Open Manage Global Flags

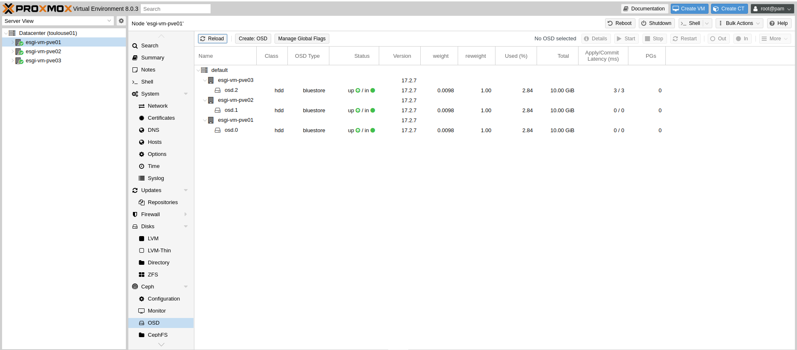point(302,39)
